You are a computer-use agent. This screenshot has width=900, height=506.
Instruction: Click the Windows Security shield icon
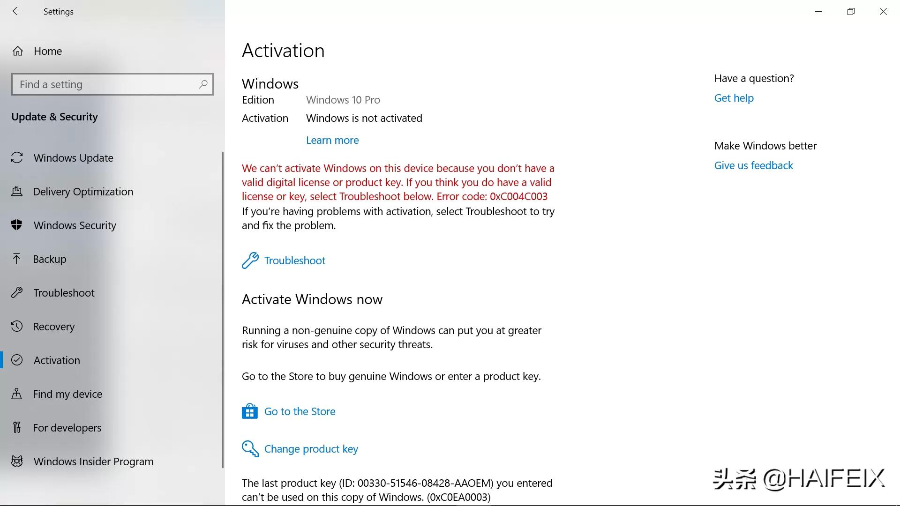[x=18, y=225]
